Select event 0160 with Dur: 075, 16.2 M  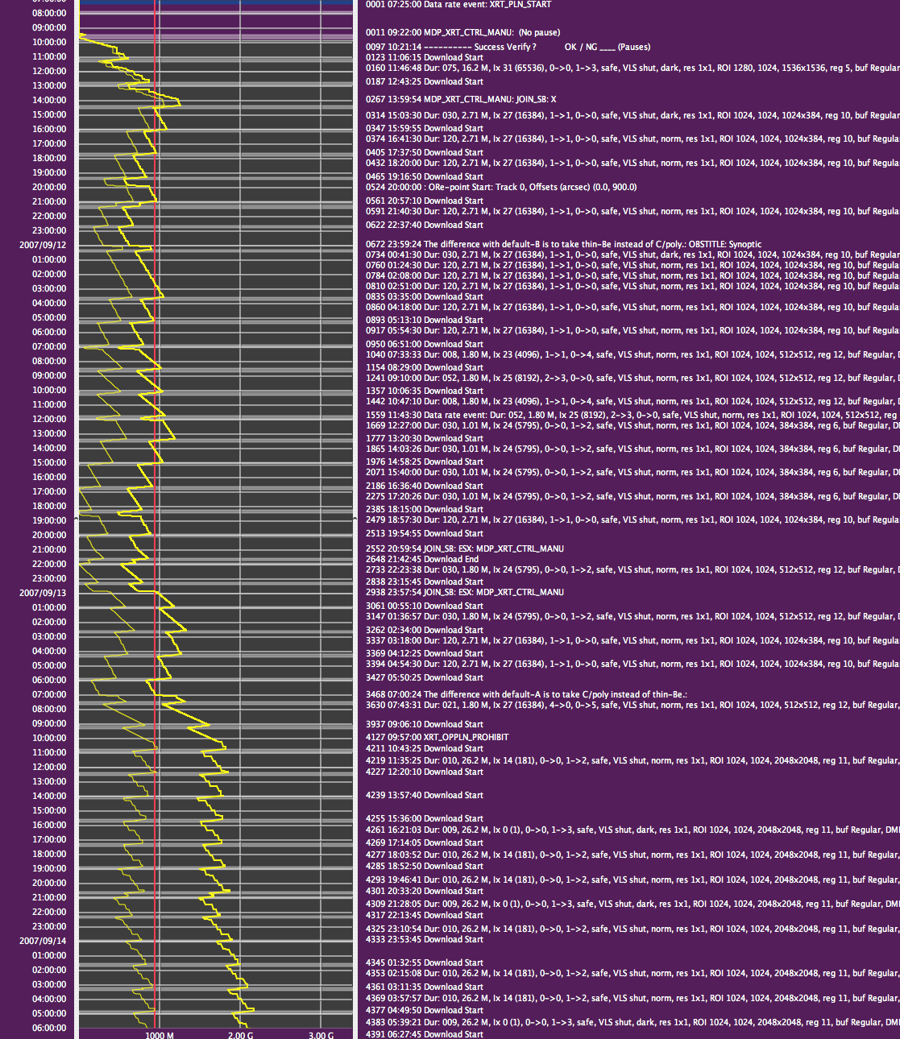click(x=628, y=68)
